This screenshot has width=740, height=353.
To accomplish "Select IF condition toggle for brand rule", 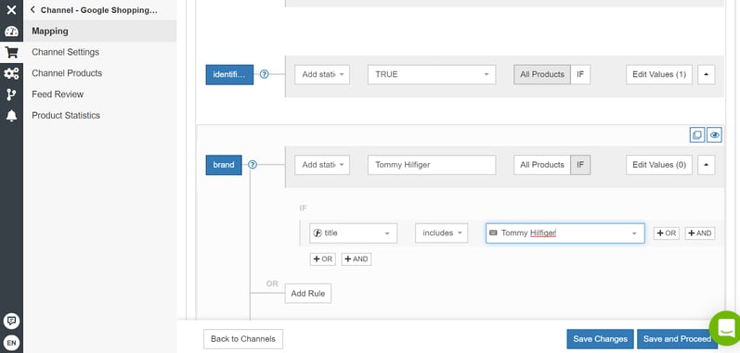I will tap(580, 165).
